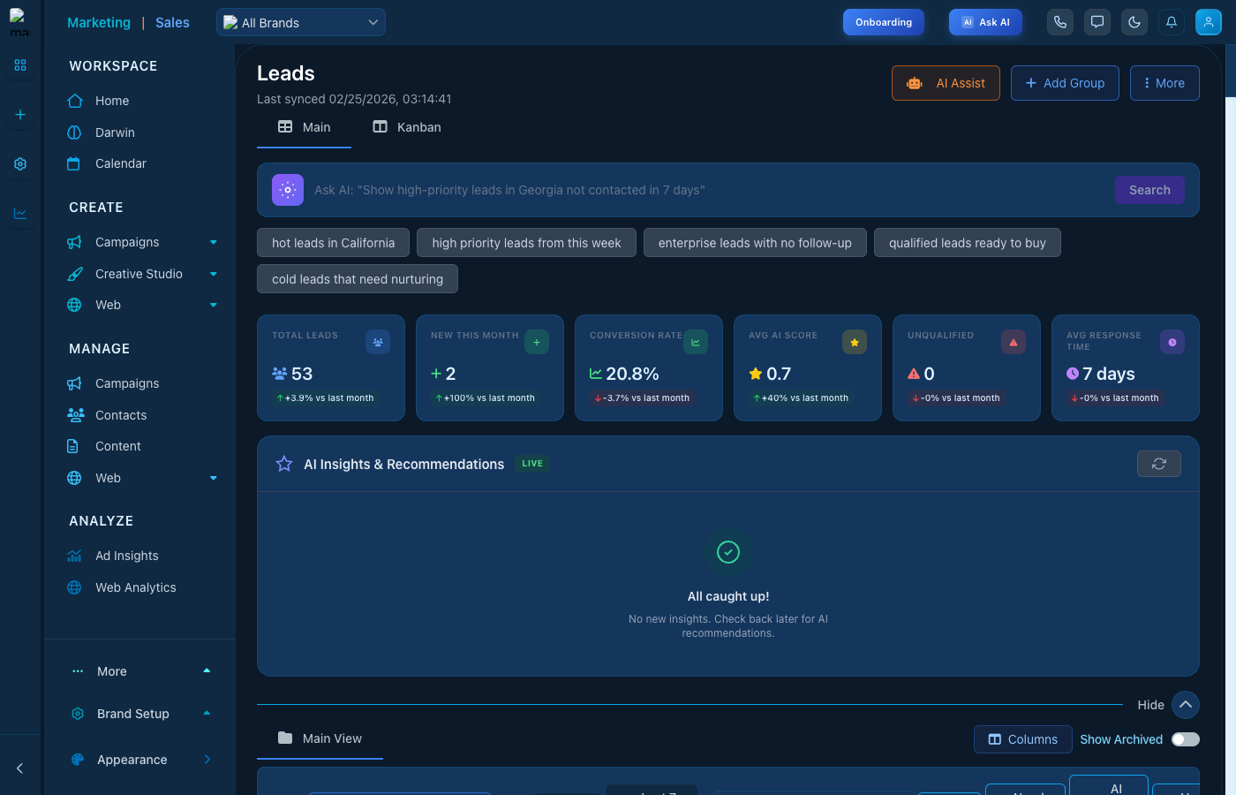Select 'hot leads in California' suggestion
The width and height of the screenshot is (1236, 795).
[x=333, y=243]
